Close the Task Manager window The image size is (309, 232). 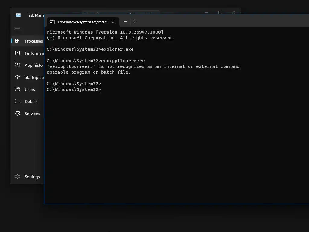click(234, 12)
